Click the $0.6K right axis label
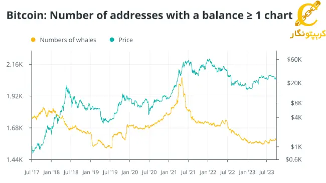 coord(293,159)
